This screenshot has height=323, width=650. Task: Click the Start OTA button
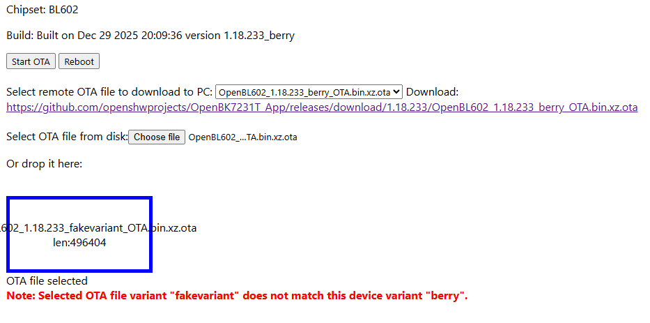(31, 61)
